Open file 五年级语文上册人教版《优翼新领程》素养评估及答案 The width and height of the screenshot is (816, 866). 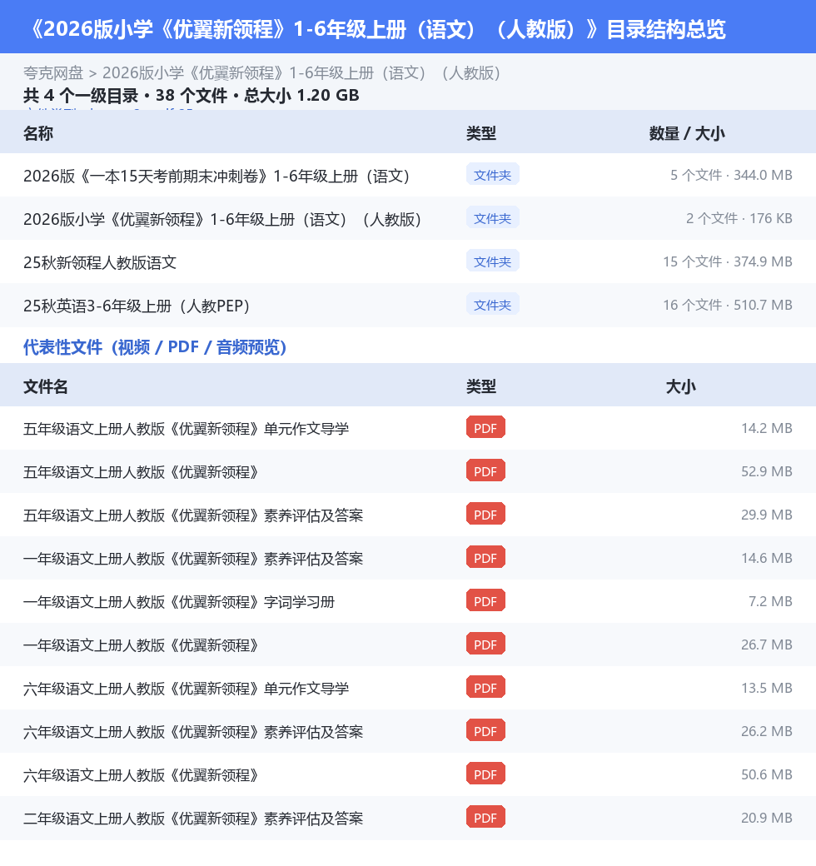[x=193, y=515]
